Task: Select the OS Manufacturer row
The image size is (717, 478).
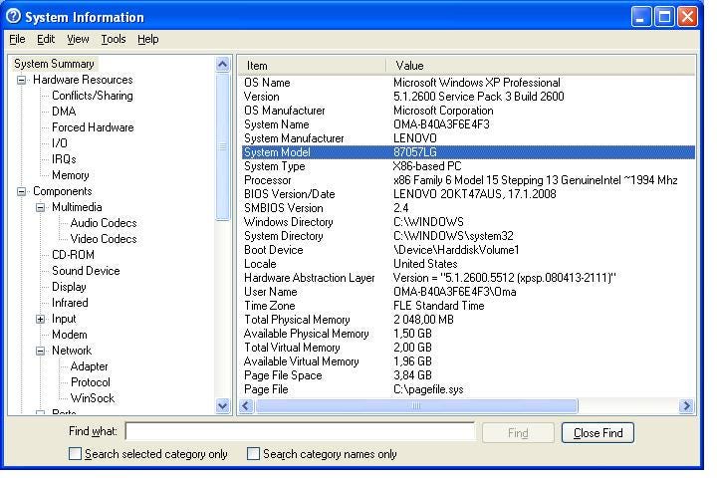Action: (x=468, y=111)
